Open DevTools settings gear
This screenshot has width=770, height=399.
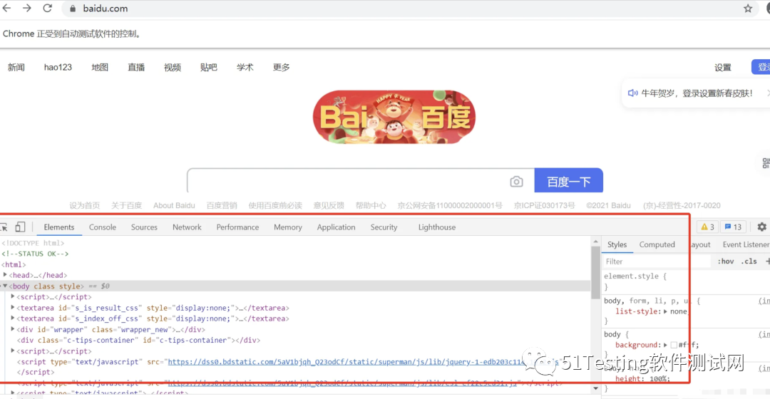coord(761,227)
